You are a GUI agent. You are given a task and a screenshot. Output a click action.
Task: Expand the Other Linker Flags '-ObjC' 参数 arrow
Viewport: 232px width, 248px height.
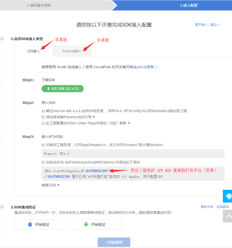click(129, 123)
